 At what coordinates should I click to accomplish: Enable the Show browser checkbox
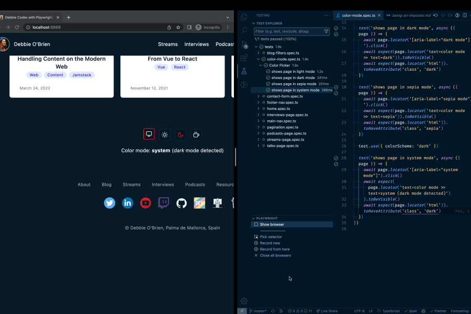[256, 225]
